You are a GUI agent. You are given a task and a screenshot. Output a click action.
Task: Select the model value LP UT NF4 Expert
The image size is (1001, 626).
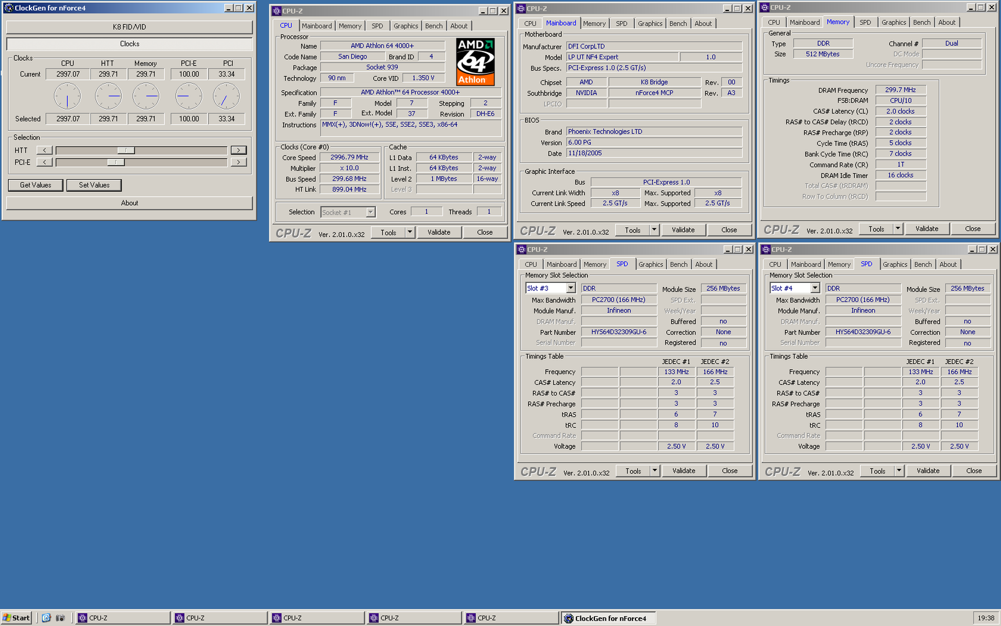(x=622, y=57)
